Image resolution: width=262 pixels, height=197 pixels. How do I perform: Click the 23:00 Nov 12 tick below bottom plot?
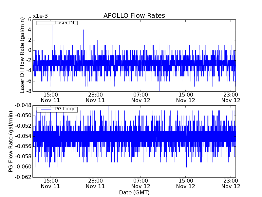pos(231,183)
